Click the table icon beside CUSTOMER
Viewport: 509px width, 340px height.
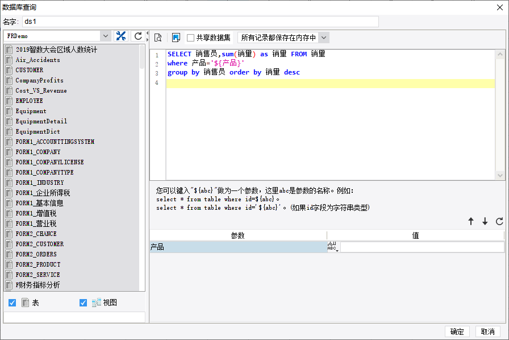point(9,70)
